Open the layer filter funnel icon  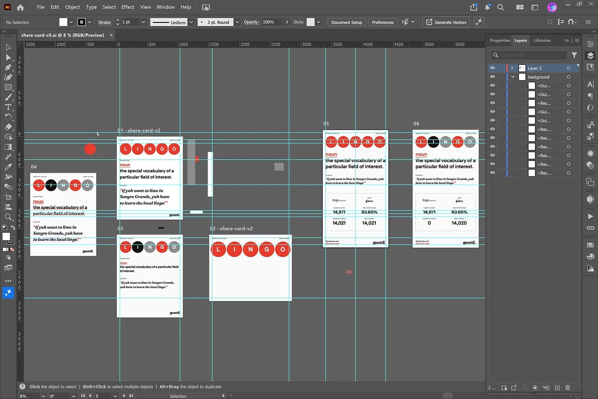[574, 55]
